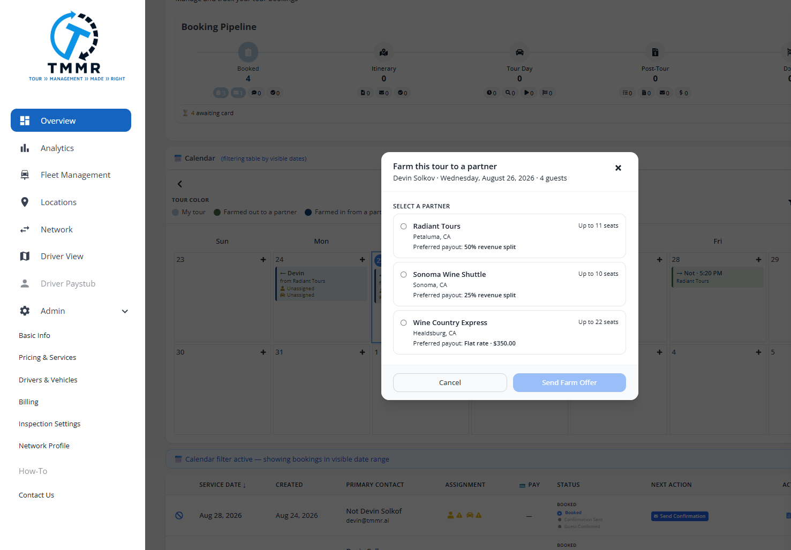
Task: Click the Booked pipeline stage icon
Action: tap(248, 52)
